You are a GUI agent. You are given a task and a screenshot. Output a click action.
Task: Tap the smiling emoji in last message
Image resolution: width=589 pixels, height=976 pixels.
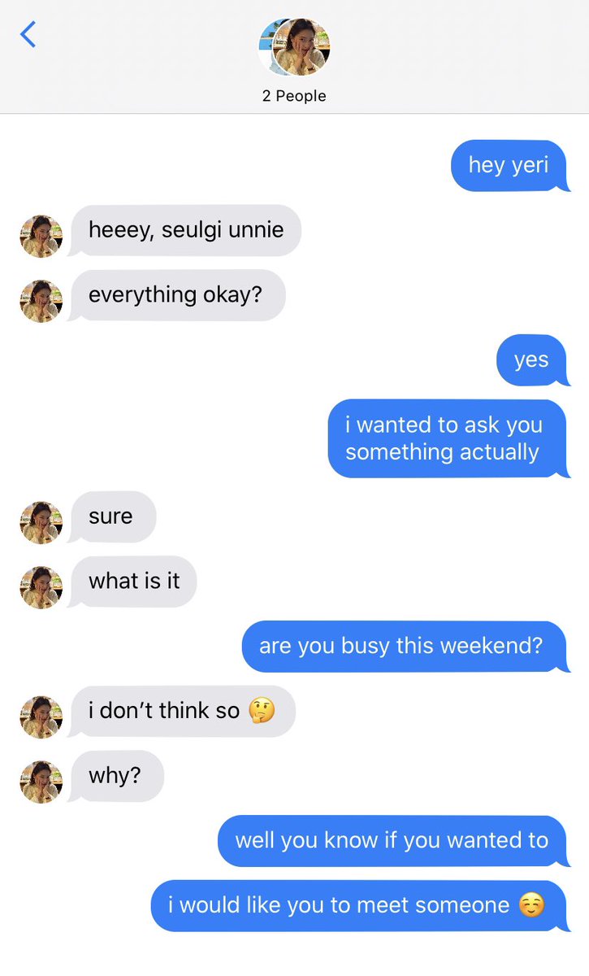(532, 905)
